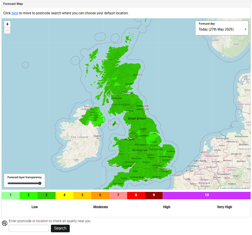The width and height of the screenshot is (252, 235).
Task: Click Nottingham on the map
Action: pyautogui.click(x=140, y=145)
